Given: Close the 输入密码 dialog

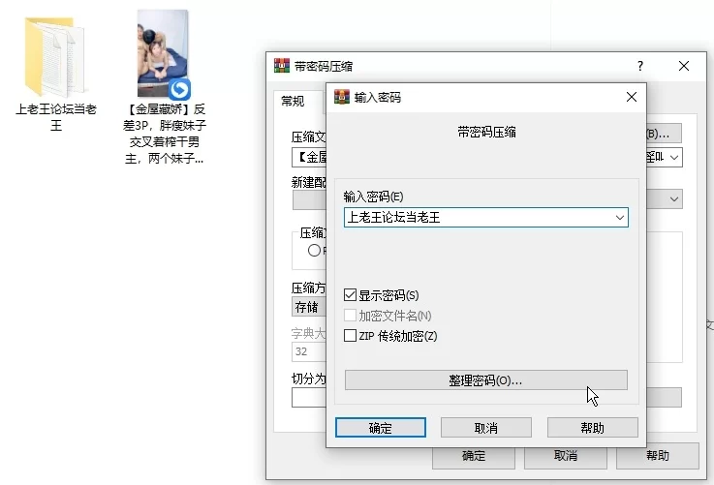Looking at the screenshot, I should coord(631,97).
